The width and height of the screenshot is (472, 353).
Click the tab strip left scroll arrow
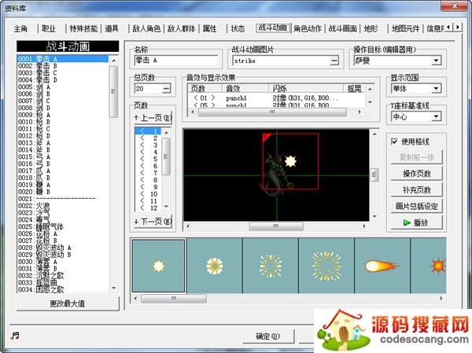click(x=449, y=28)
